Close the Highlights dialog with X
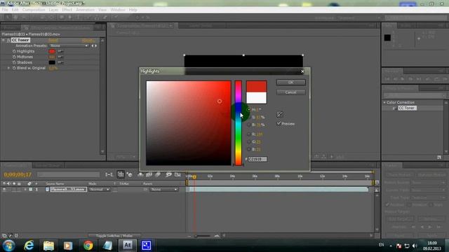 [302, 71]
